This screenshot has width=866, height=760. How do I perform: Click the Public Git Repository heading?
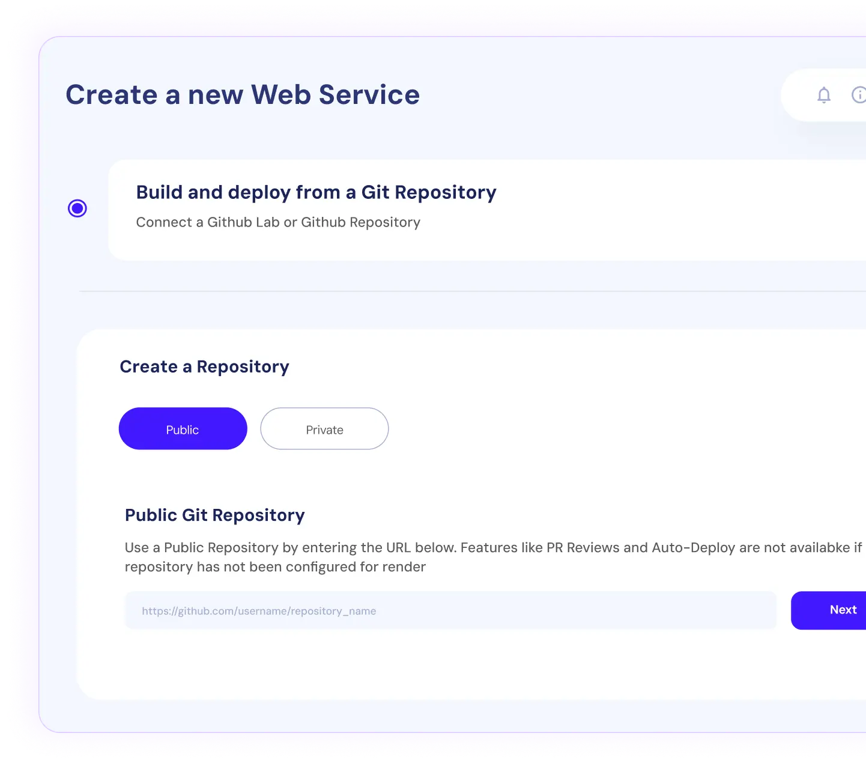214,515
